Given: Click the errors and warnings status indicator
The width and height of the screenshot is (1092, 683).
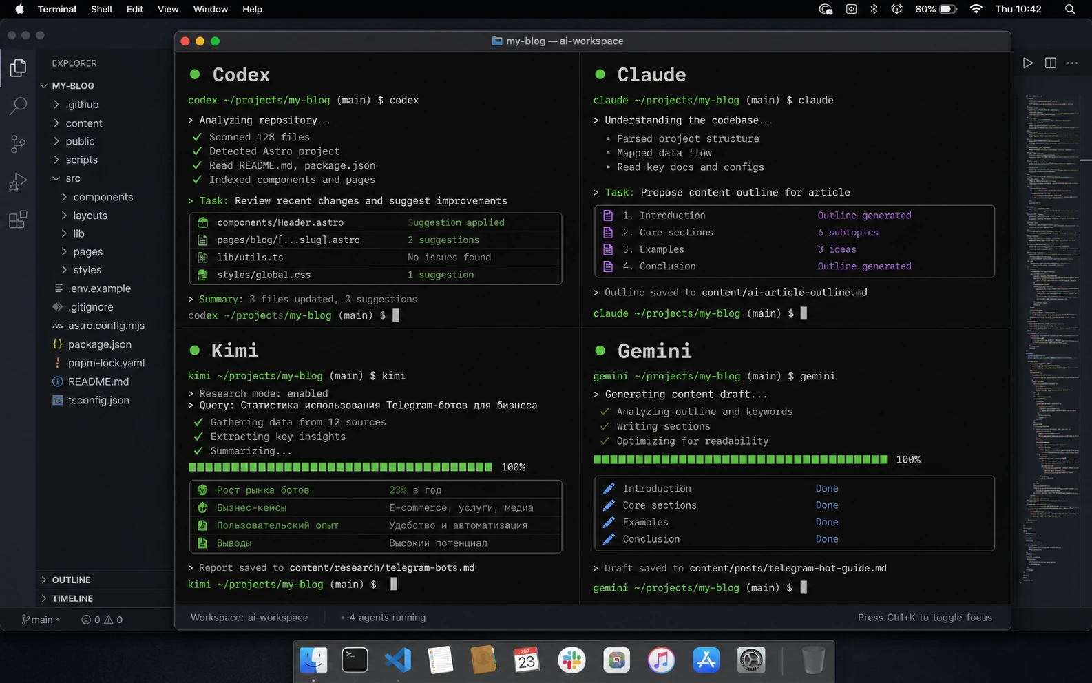Looking at the screenshot, I should click(x=102, y=620).
